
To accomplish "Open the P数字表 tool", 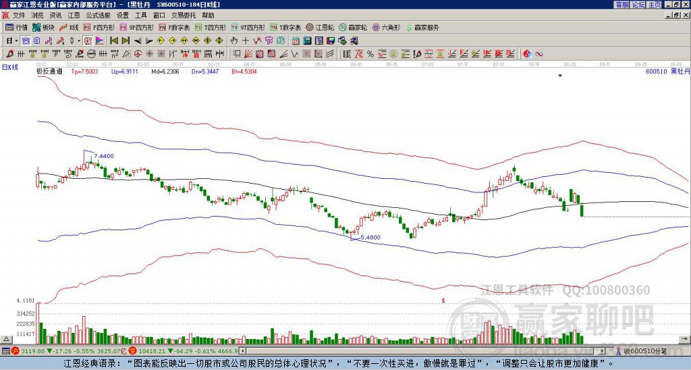I will coord(174,27).
